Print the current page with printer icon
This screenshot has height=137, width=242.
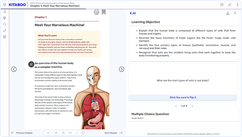coord(97,12)
